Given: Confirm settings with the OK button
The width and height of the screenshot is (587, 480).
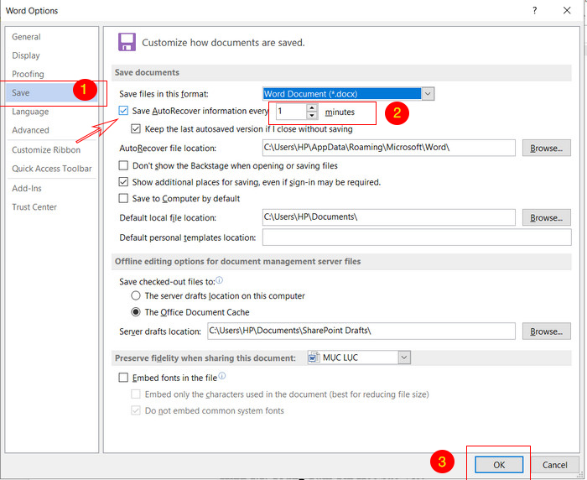Looking at the screenshot, I should (499, 465).
